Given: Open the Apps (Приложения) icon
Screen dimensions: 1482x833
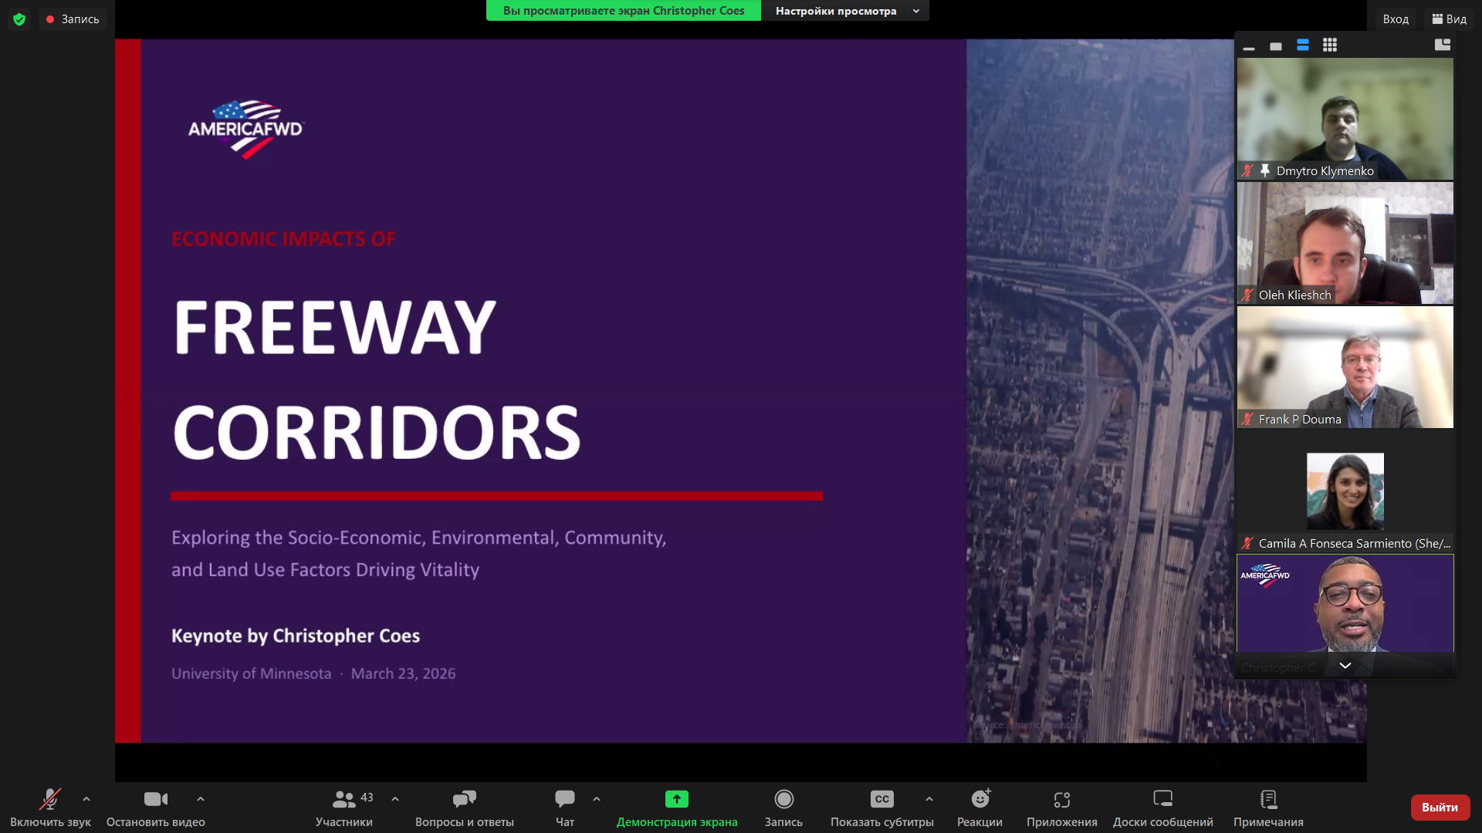Looking at the screenshot, I should point(1061,800).
